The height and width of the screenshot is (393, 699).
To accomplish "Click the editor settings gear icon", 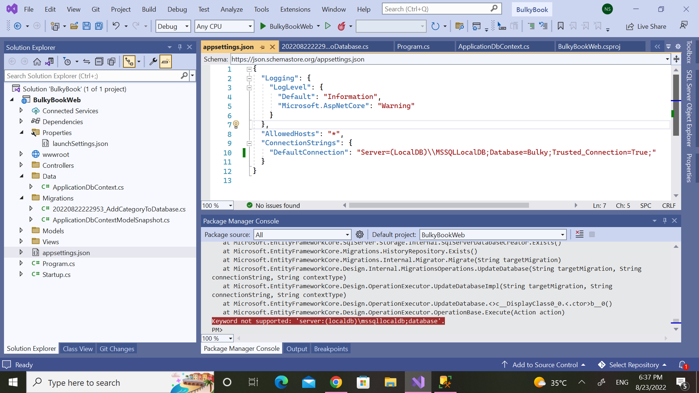I will point(678,47).
